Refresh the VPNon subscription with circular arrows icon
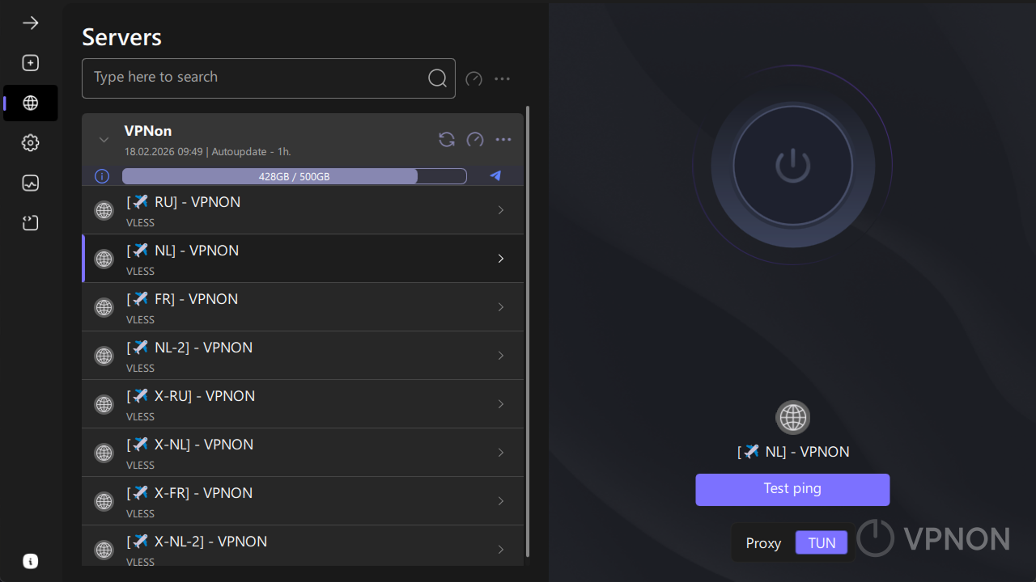1036x582 pixels. (x=446, y=139)
